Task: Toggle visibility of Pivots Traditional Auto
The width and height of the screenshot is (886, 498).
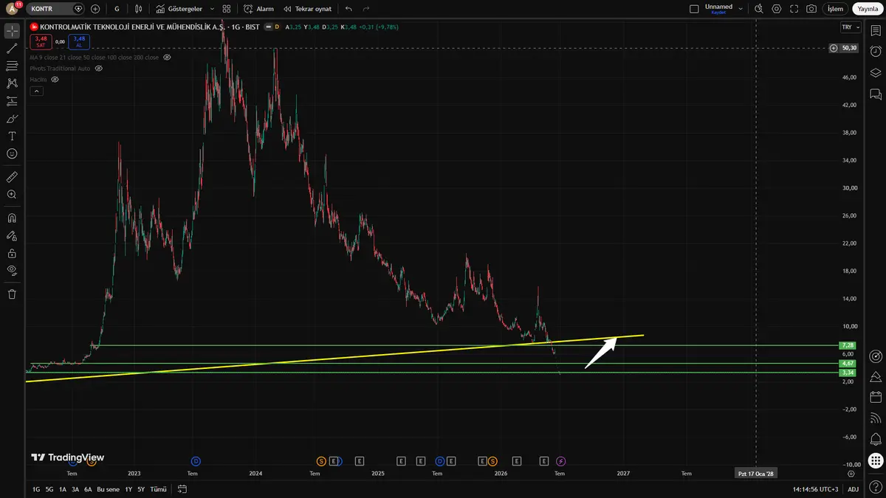Action: pos(98,68)
